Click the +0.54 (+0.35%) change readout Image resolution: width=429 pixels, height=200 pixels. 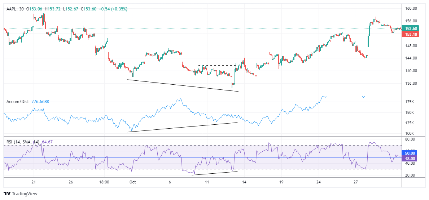(113, 9)
